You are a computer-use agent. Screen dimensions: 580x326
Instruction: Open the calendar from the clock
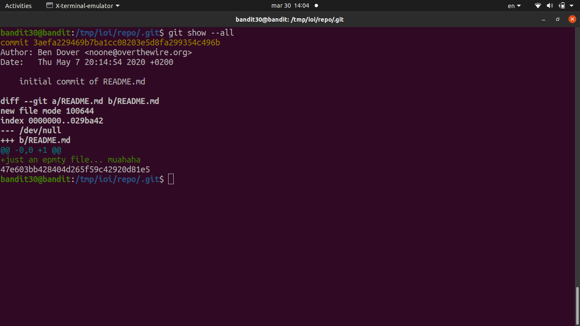pos(290,6)
